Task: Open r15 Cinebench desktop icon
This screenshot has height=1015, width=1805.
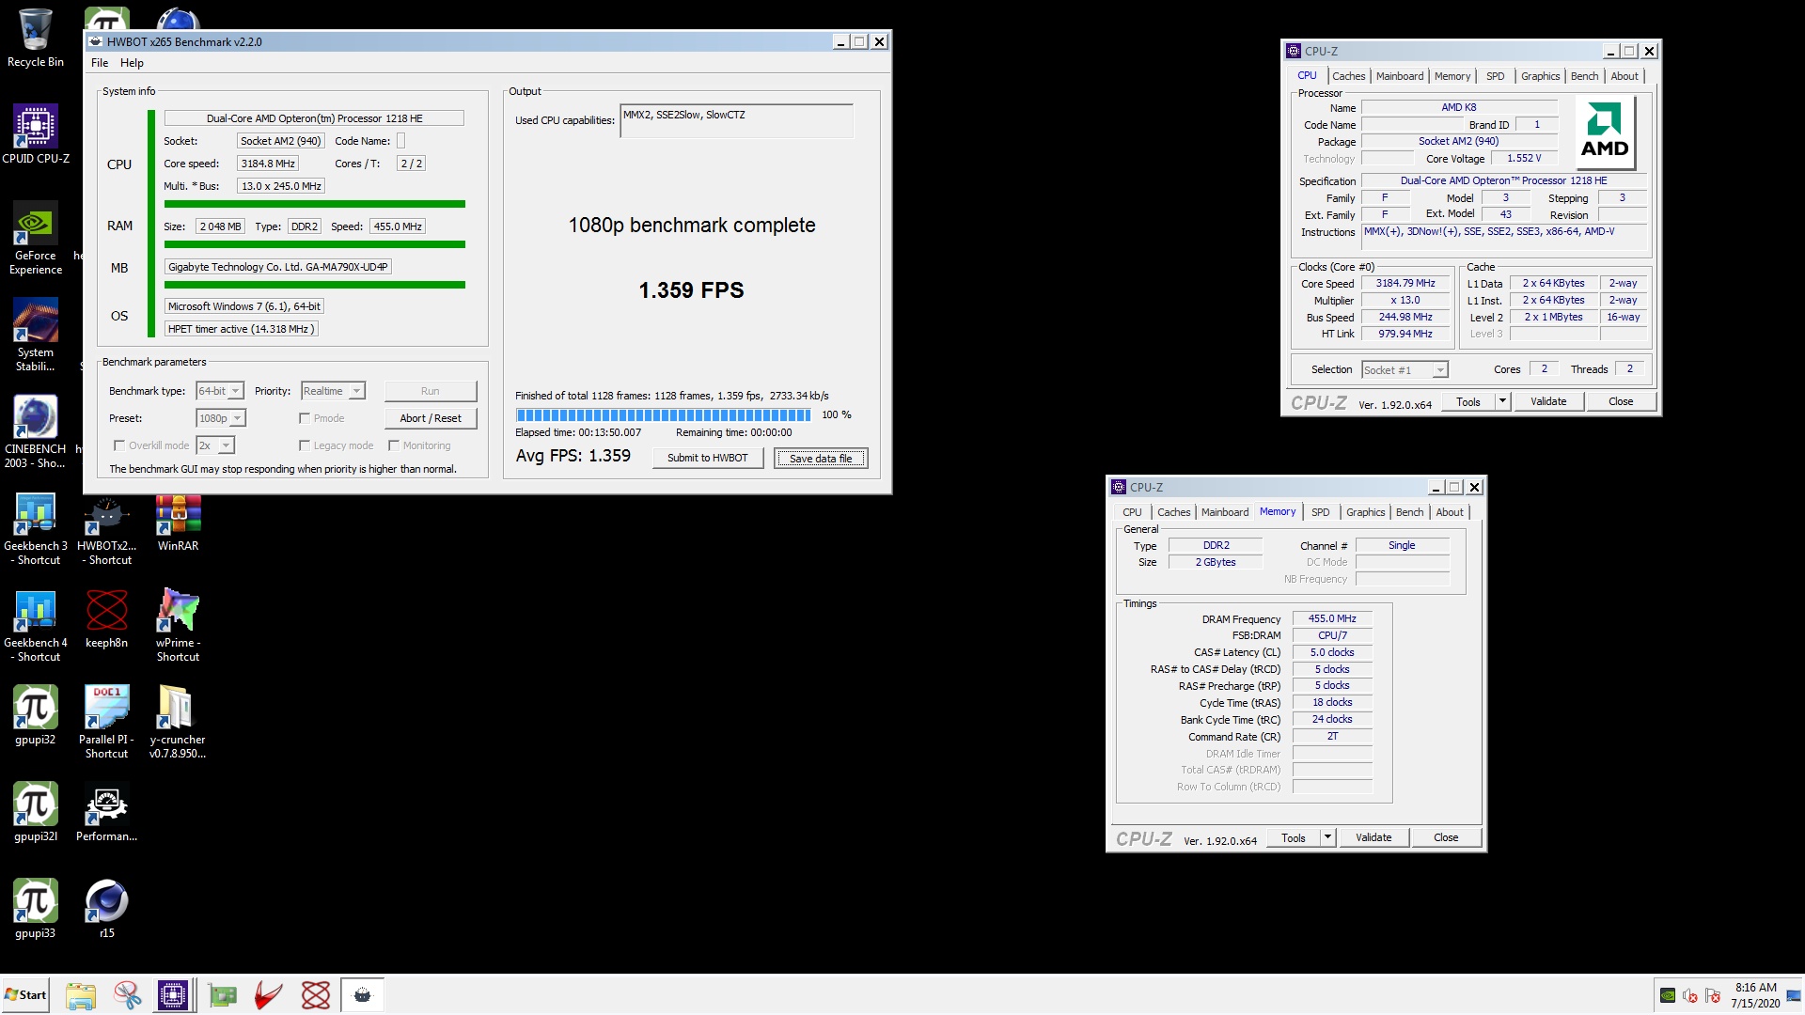Action: click(x=106, y=910)
